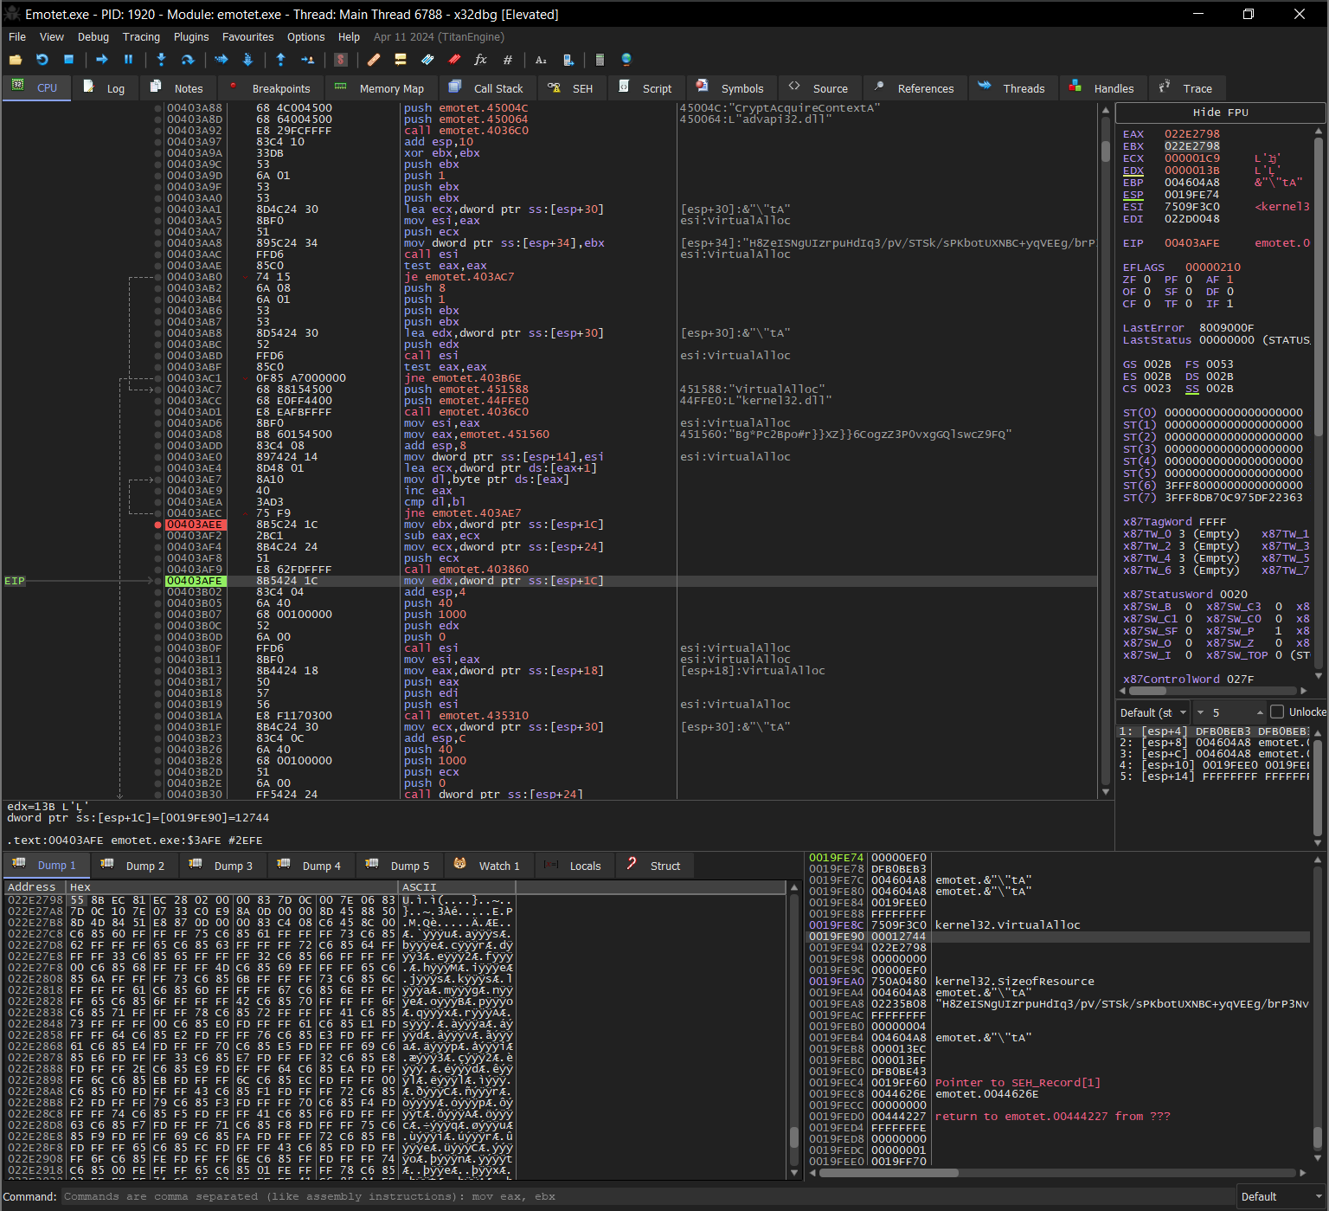Select call argument row 2: [esp+8]
The width and height of the screenshot is (1329, 1211).
(x=1214, y=743)
